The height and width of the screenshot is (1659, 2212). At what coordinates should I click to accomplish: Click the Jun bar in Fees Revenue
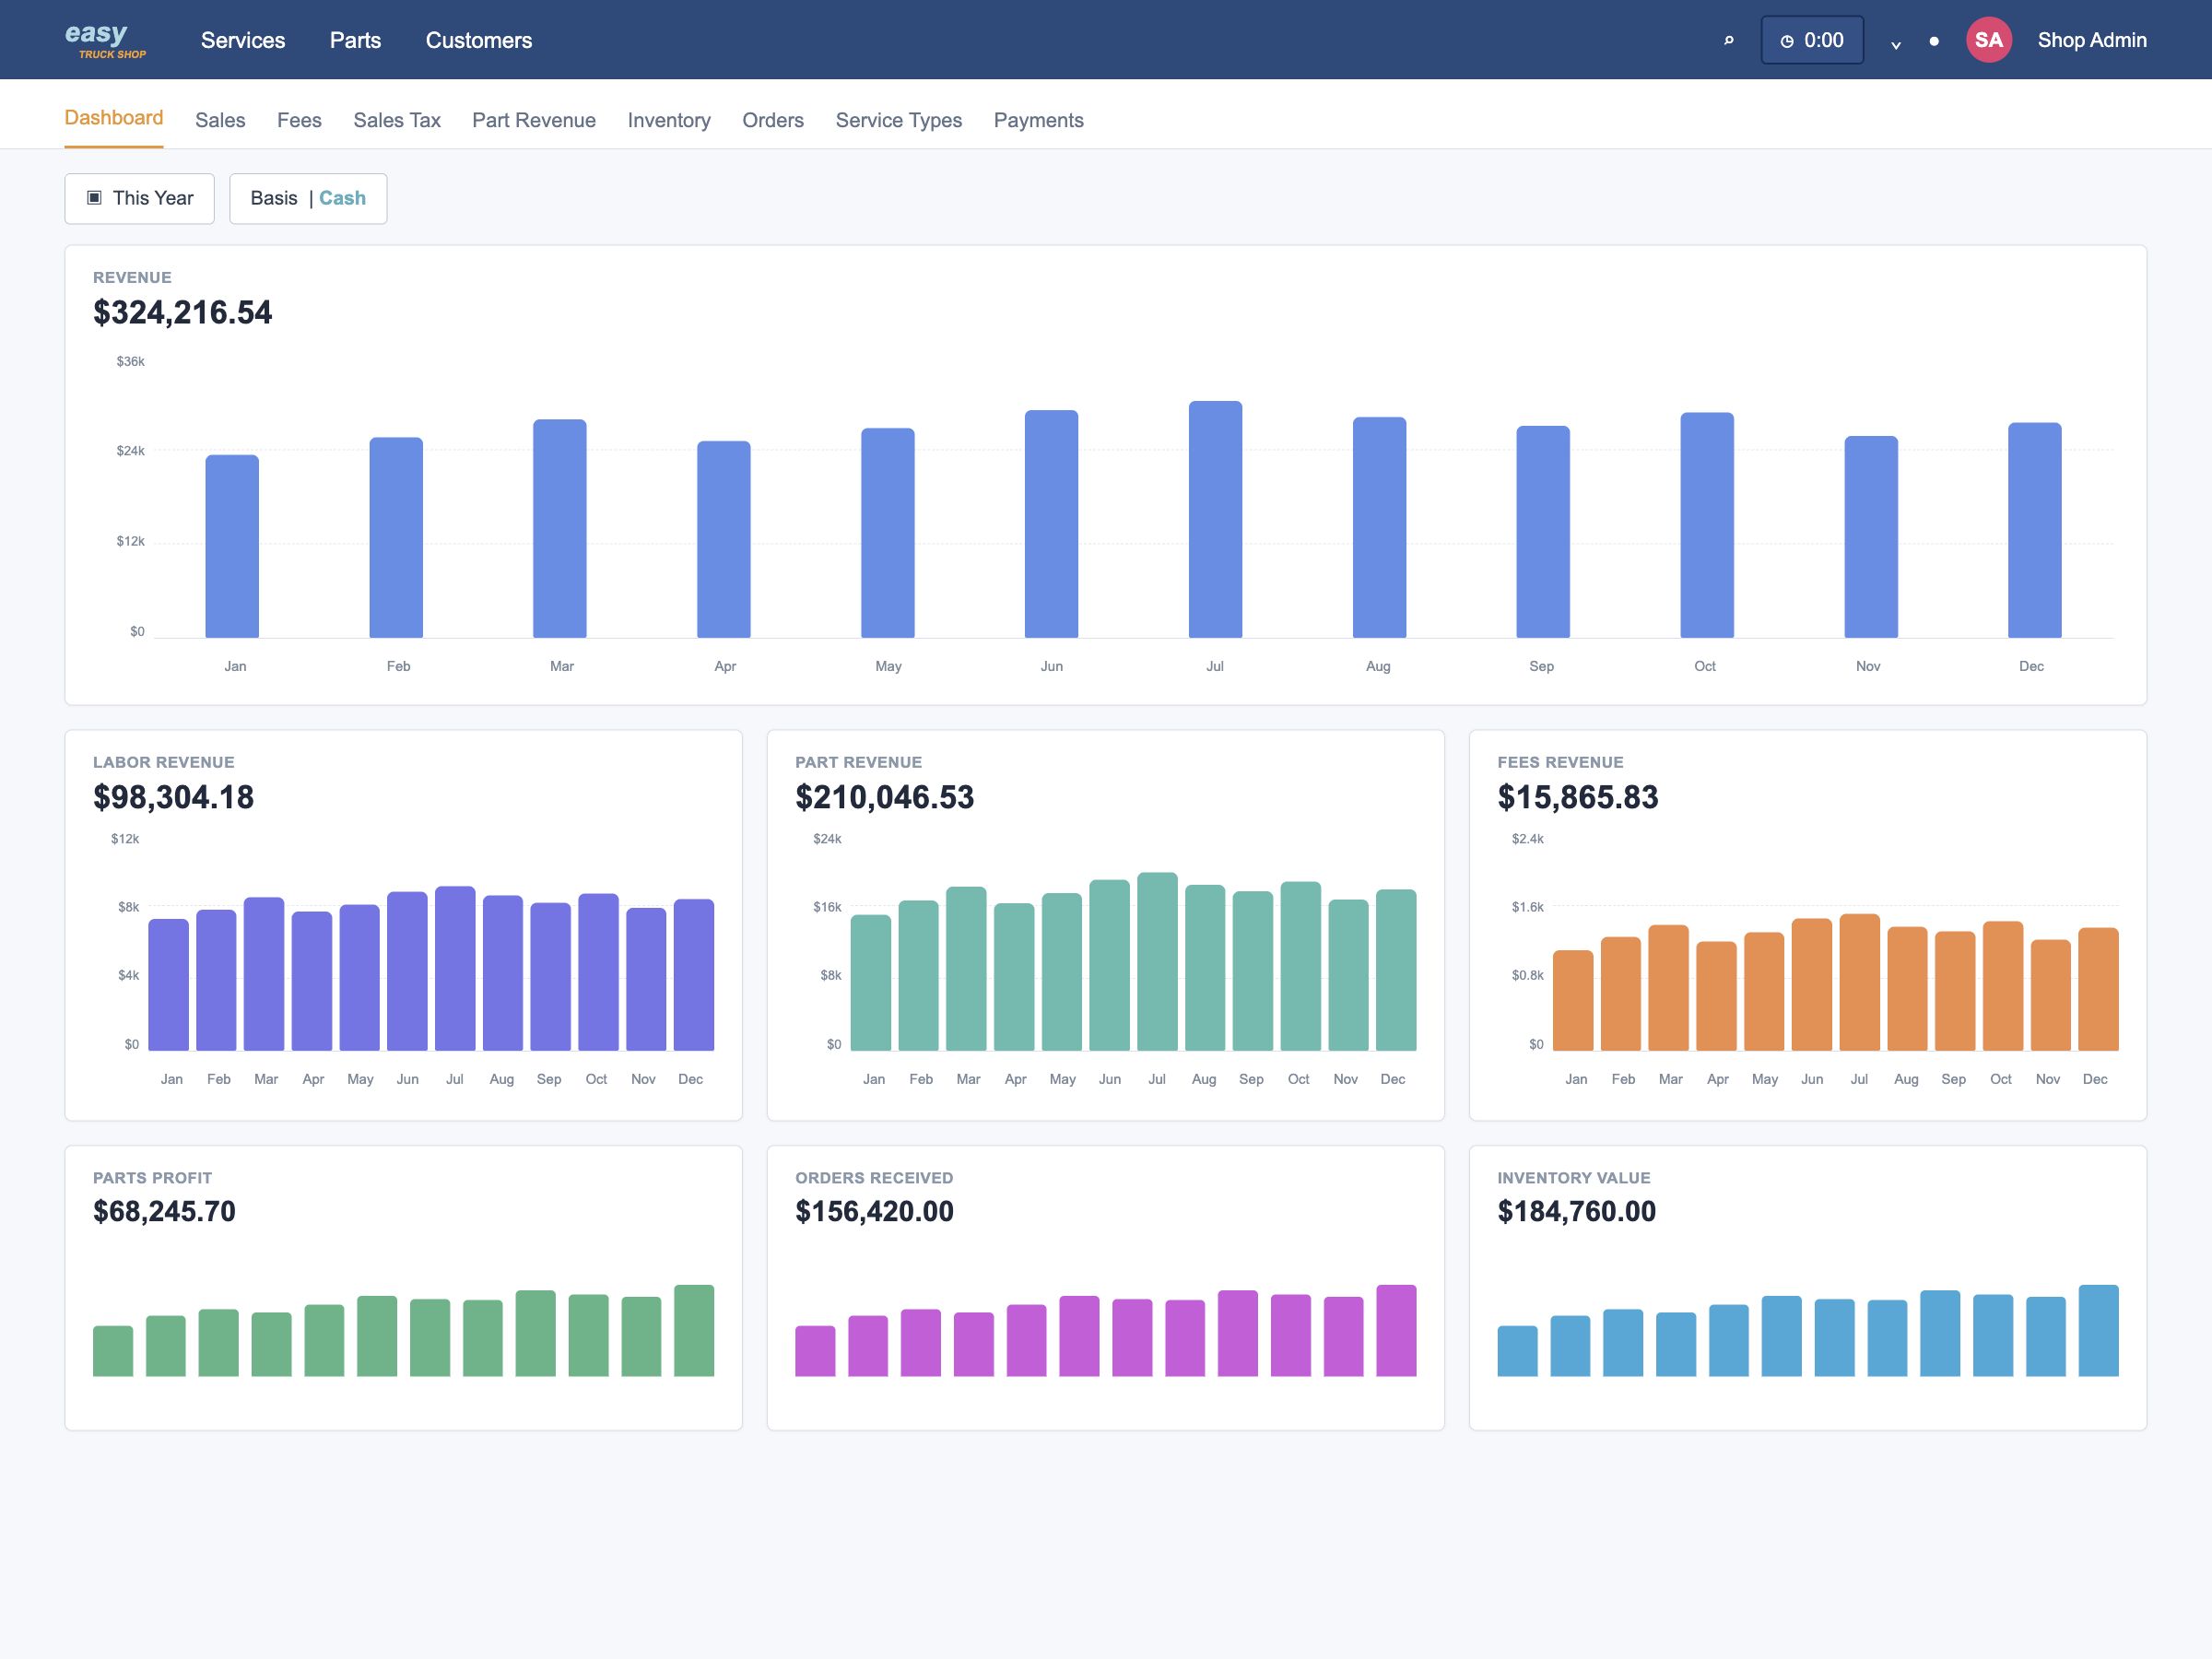click(x=1812, y=984)
